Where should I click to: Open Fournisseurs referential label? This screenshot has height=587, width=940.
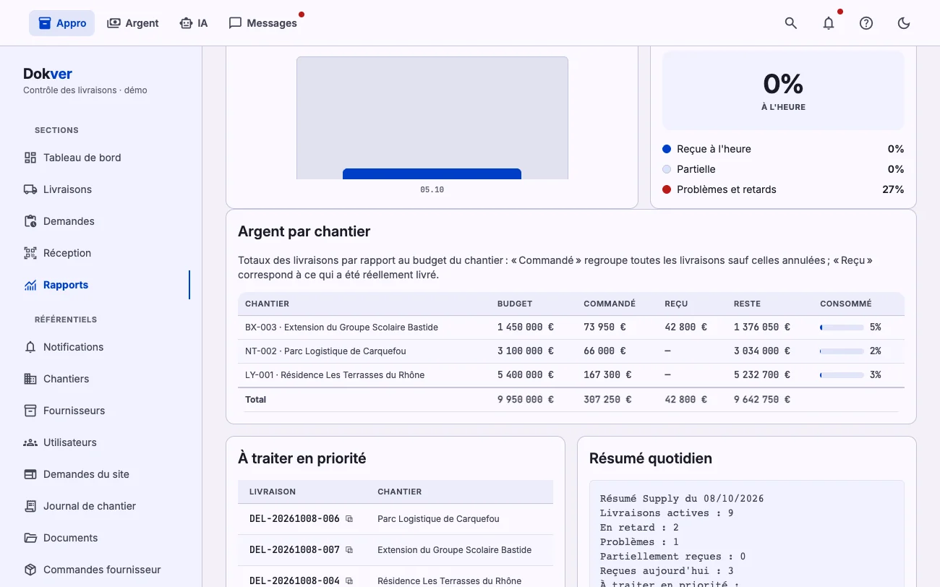(x=74, y=411)
